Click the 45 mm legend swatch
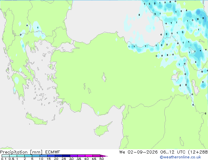The height and width of the screenshot is (160, 208). click(96, 156)
